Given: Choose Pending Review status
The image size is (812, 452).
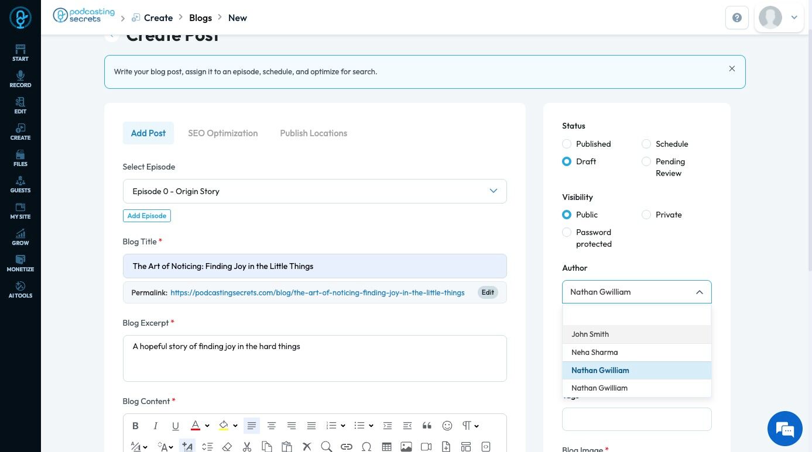Looking at the screenshot, I should coord(646,161).
